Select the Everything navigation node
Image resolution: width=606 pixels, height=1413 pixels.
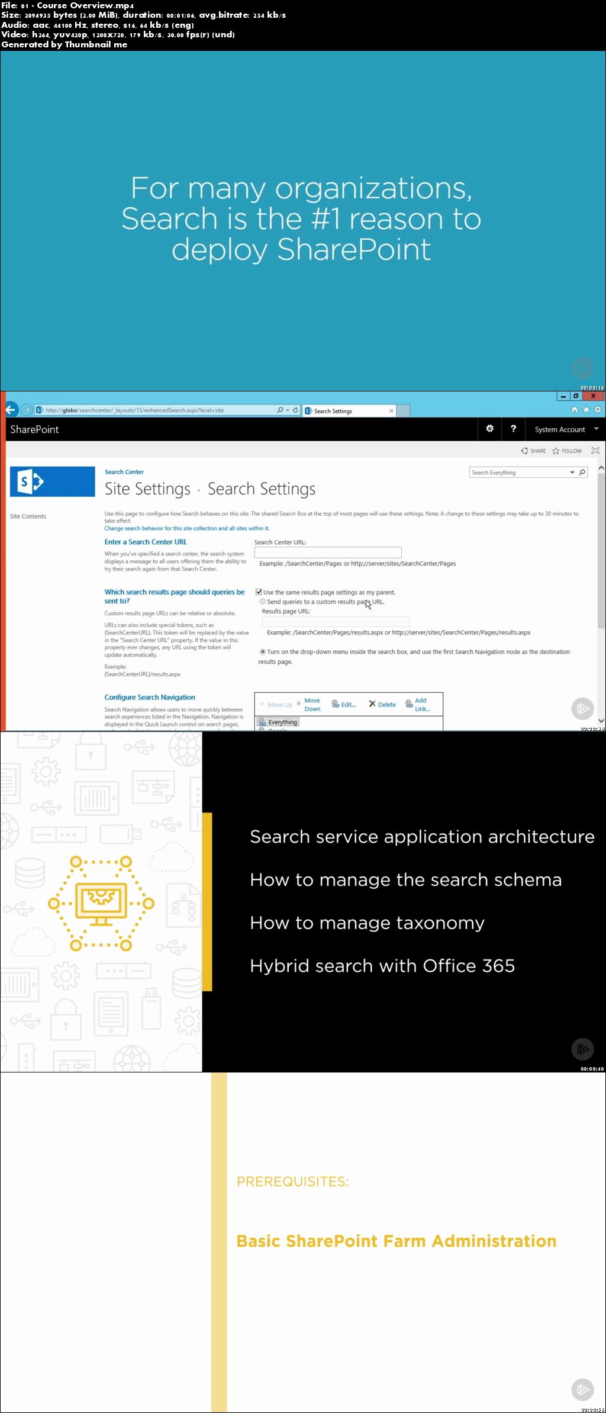pos(278,722)
